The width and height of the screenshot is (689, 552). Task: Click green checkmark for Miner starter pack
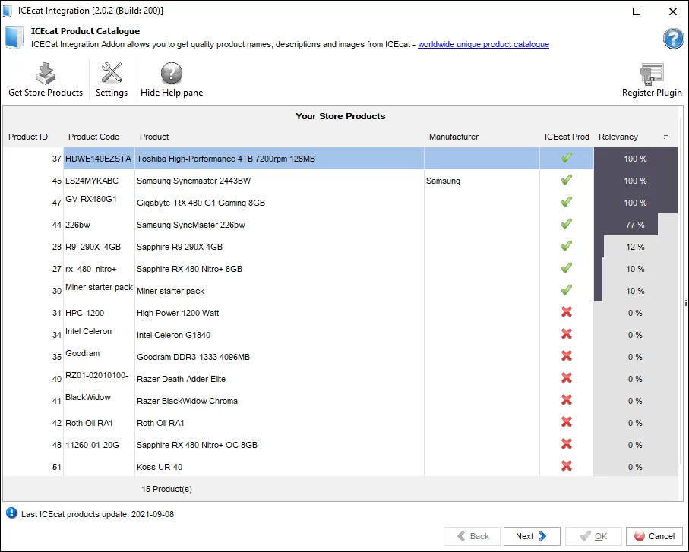click(566, 291)
